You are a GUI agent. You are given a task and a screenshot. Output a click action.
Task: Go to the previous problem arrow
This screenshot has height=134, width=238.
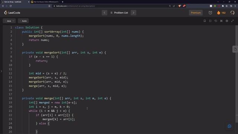pyautogui.click(x=104, y=13)
